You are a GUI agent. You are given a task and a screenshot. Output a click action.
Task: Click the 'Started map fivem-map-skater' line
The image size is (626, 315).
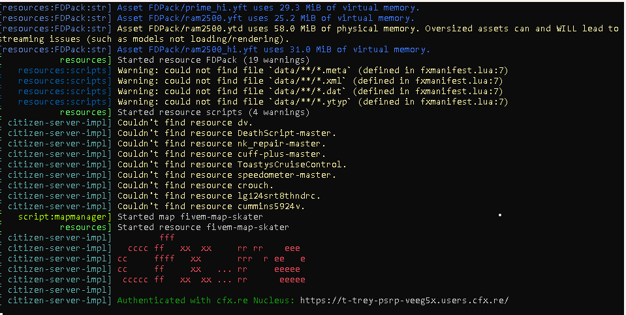(x=190, y=217)
